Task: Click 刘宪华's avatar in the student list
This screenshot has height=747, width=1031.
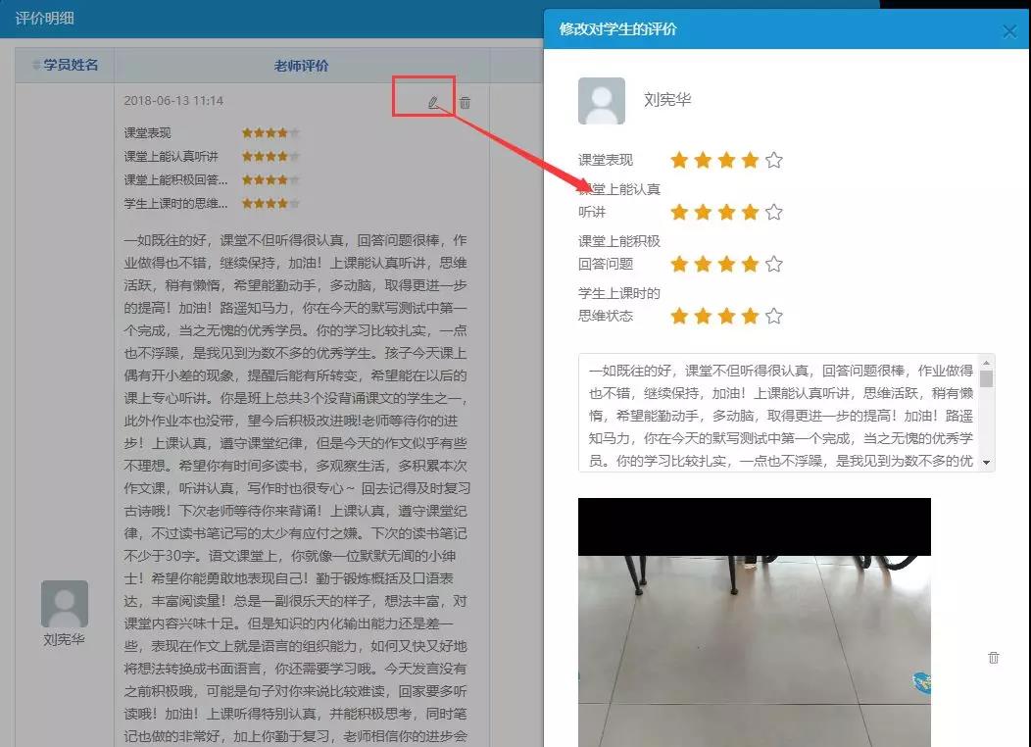Action: (x=65, y=604)
